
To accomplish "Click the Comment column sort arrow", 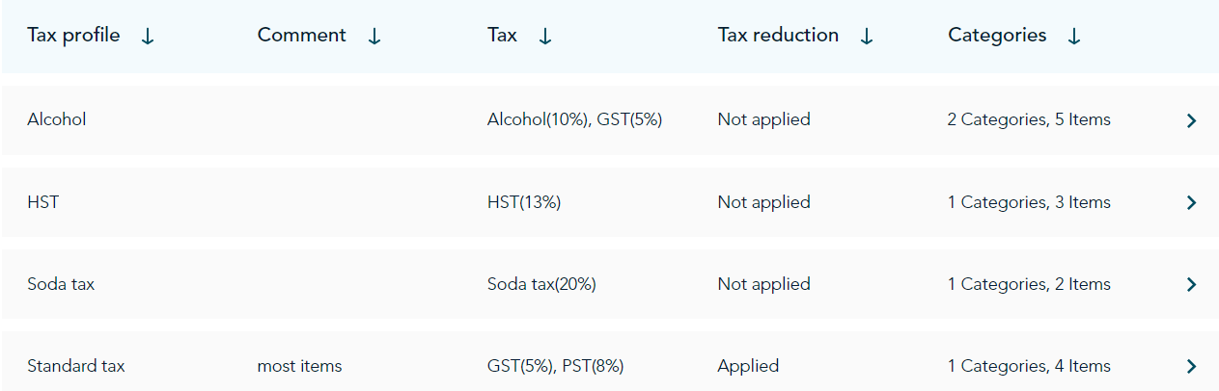I will tap(374, 37).
